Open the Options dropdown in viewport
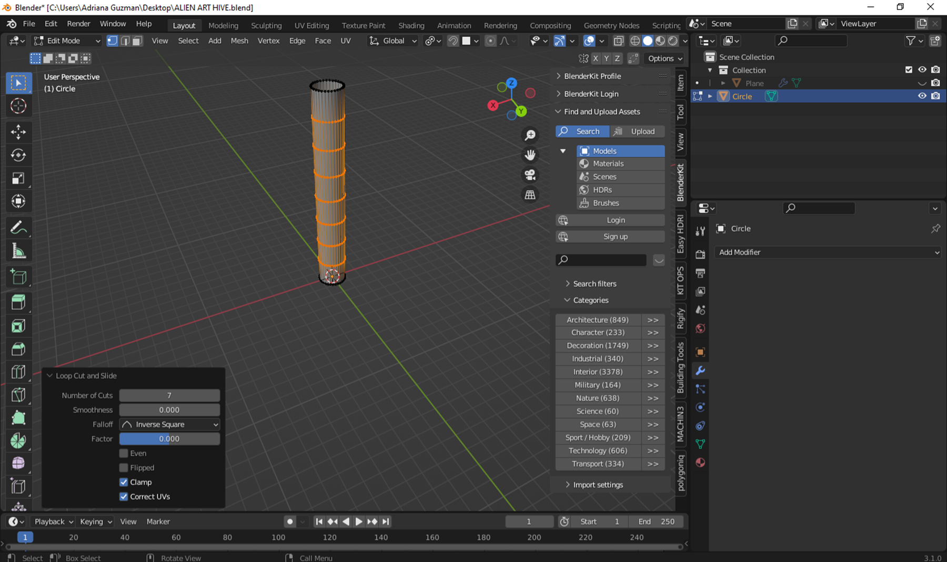Image resolution: width=947 pixels, height=562 pixels. coord(665,58)
